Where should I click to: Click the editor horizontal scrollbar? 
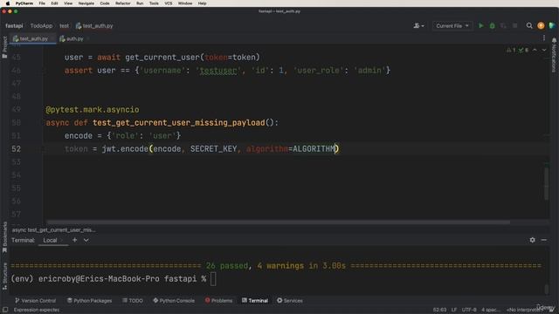coord(278,222)
